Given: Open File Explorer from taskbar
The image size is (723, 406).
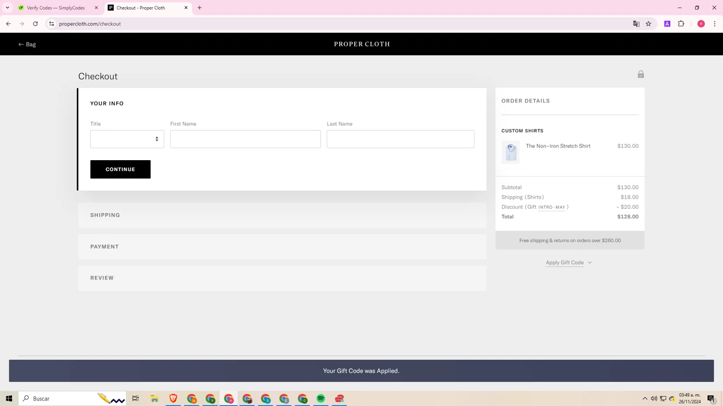Looking at the screenshot, I should coord(155,398).
